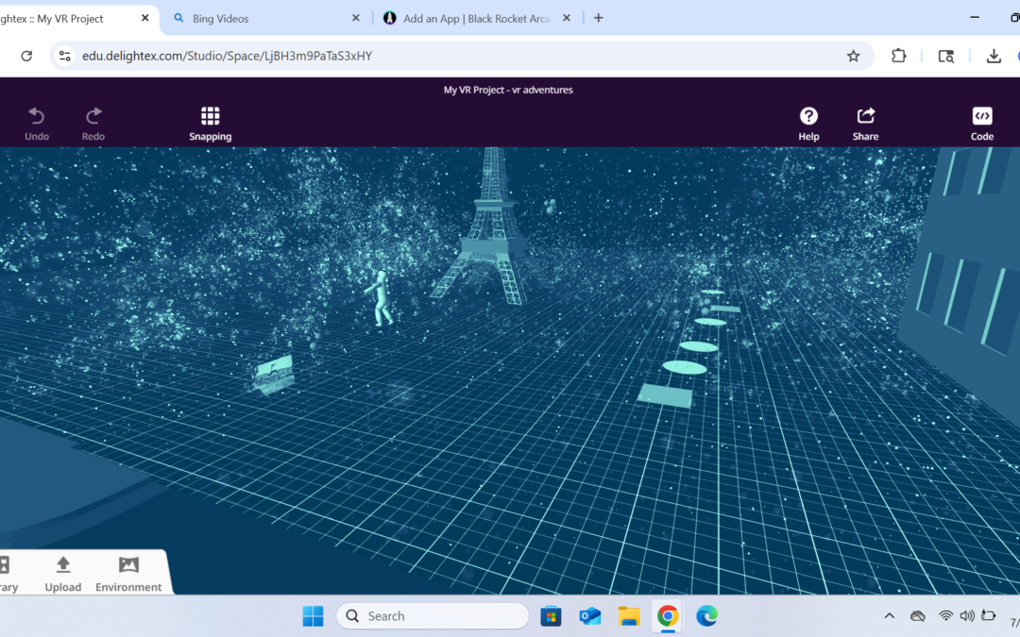Close the Black Rocket tab

point(567,18)
